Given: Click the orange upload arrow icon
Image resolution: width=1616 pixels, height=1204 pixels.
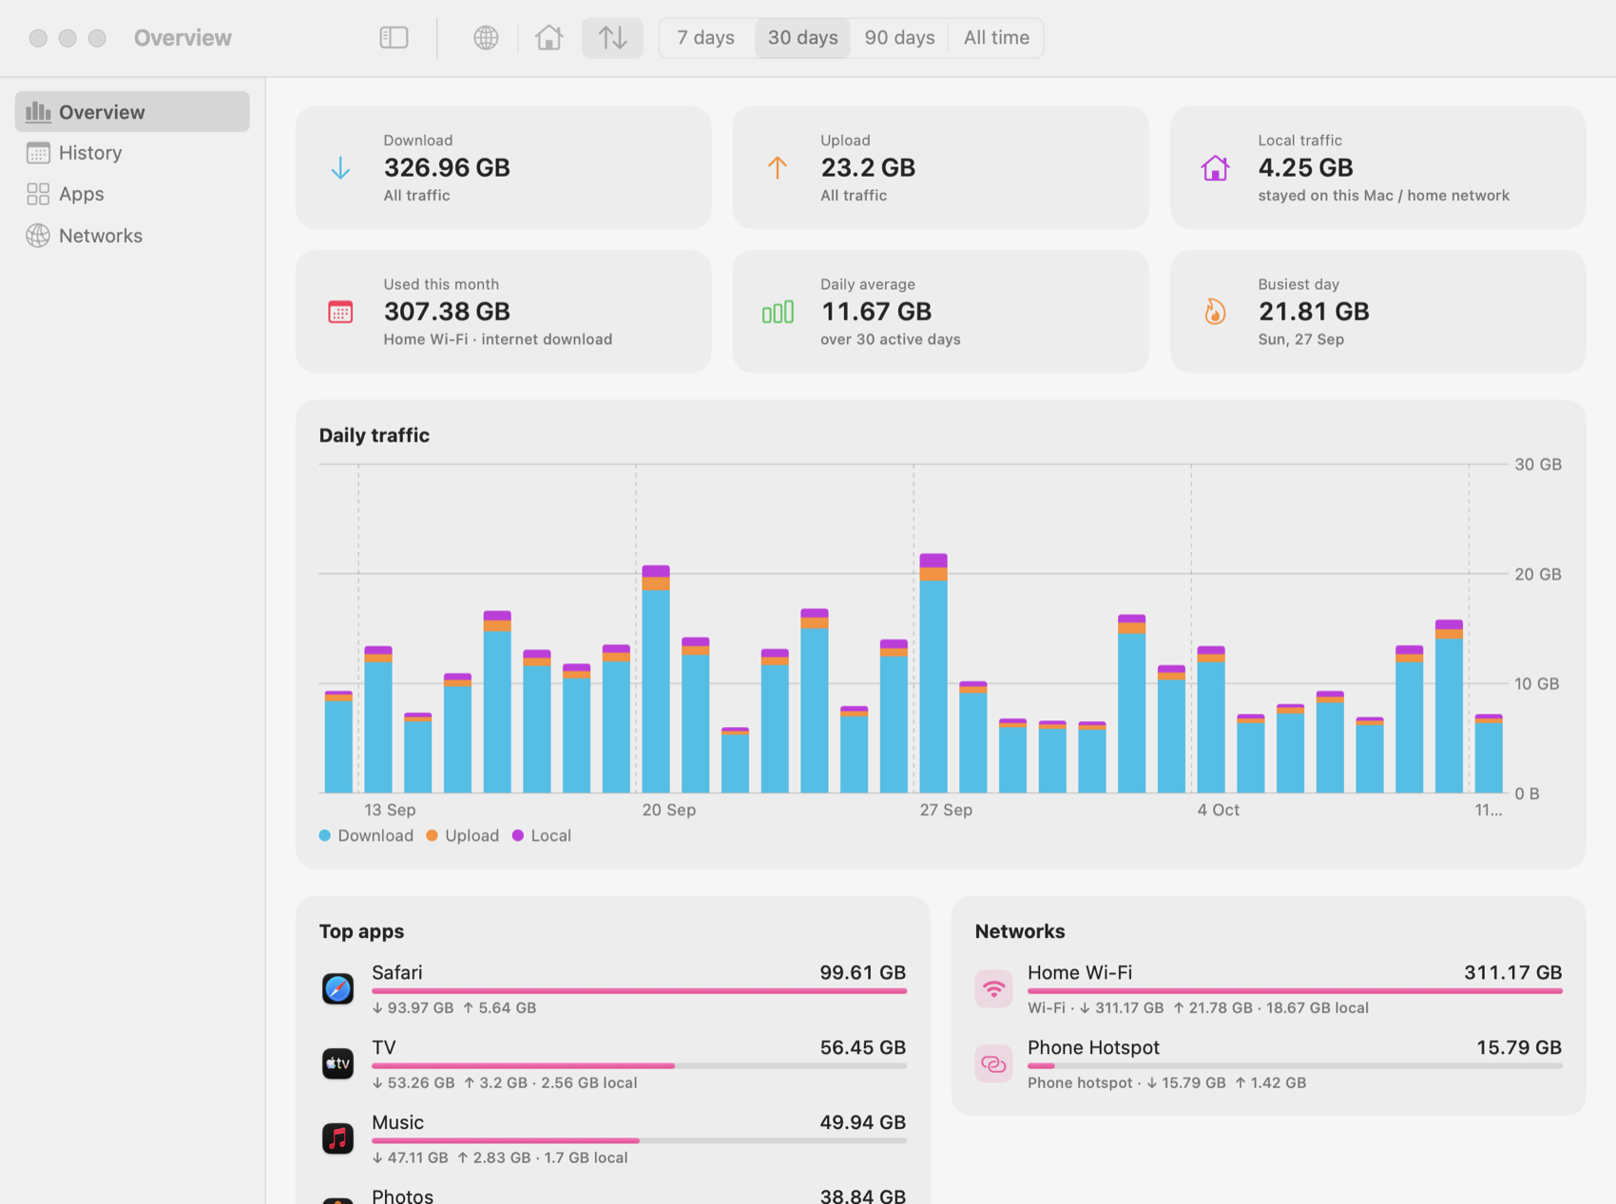Looking at the screenshot, I should [x=778, y=168].
